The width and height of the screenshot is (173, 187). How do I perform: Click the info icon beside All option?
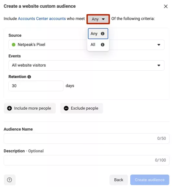[103, 45]
